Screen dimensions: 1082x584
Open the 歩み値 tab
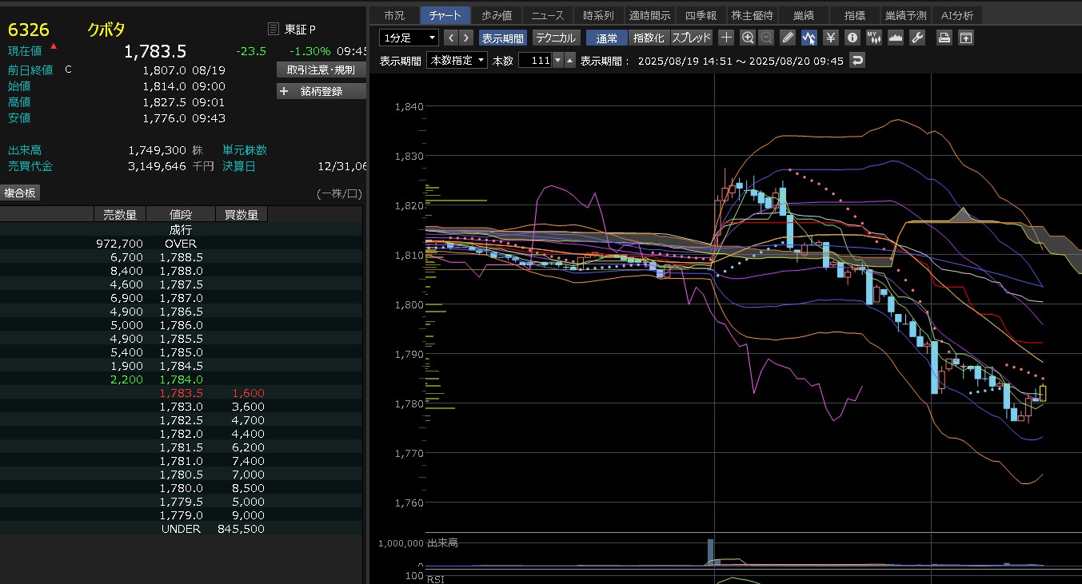pyautogui.click(x=497, y=15)
